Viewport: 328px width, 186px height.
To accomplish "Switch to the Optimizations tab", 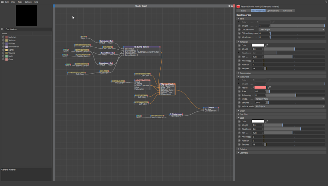I will 273,11.
